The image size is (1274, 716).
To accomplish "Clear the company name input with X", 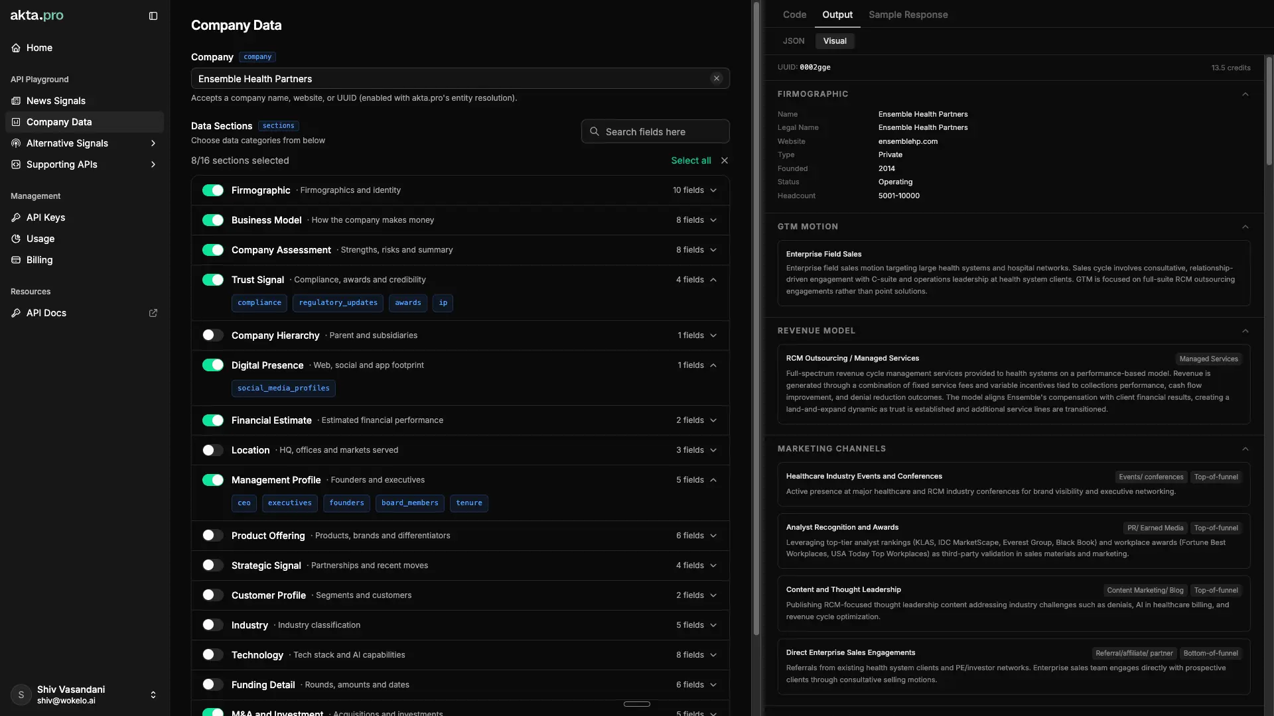I will click(x=717, y=78).
